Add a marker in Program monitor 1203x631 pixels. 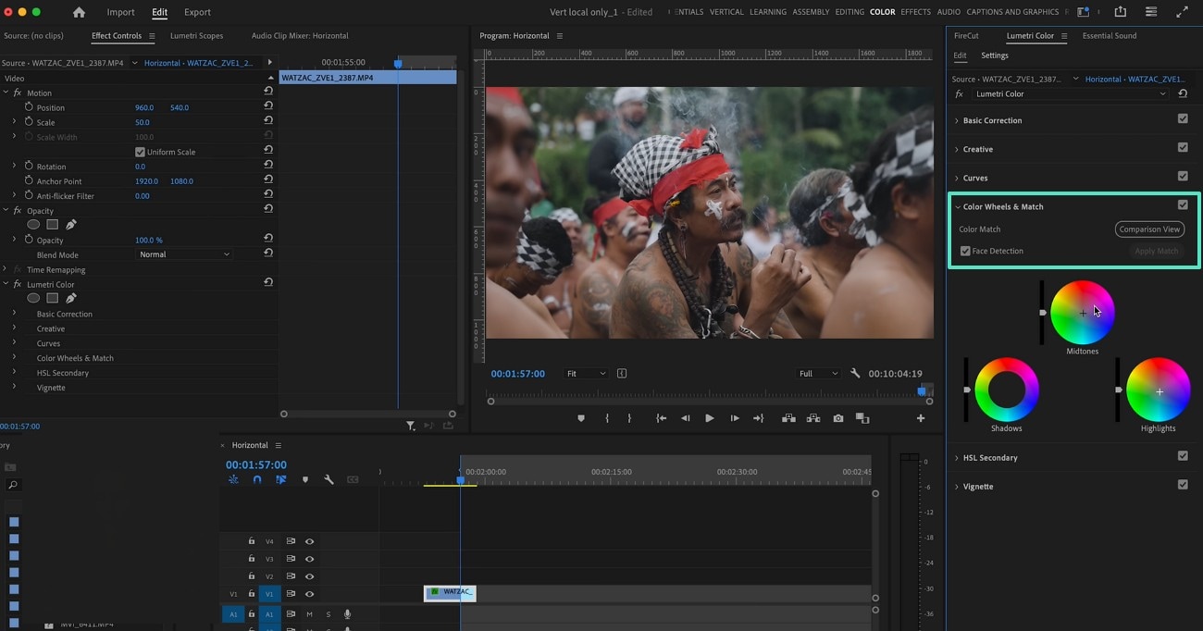[581, 418]
